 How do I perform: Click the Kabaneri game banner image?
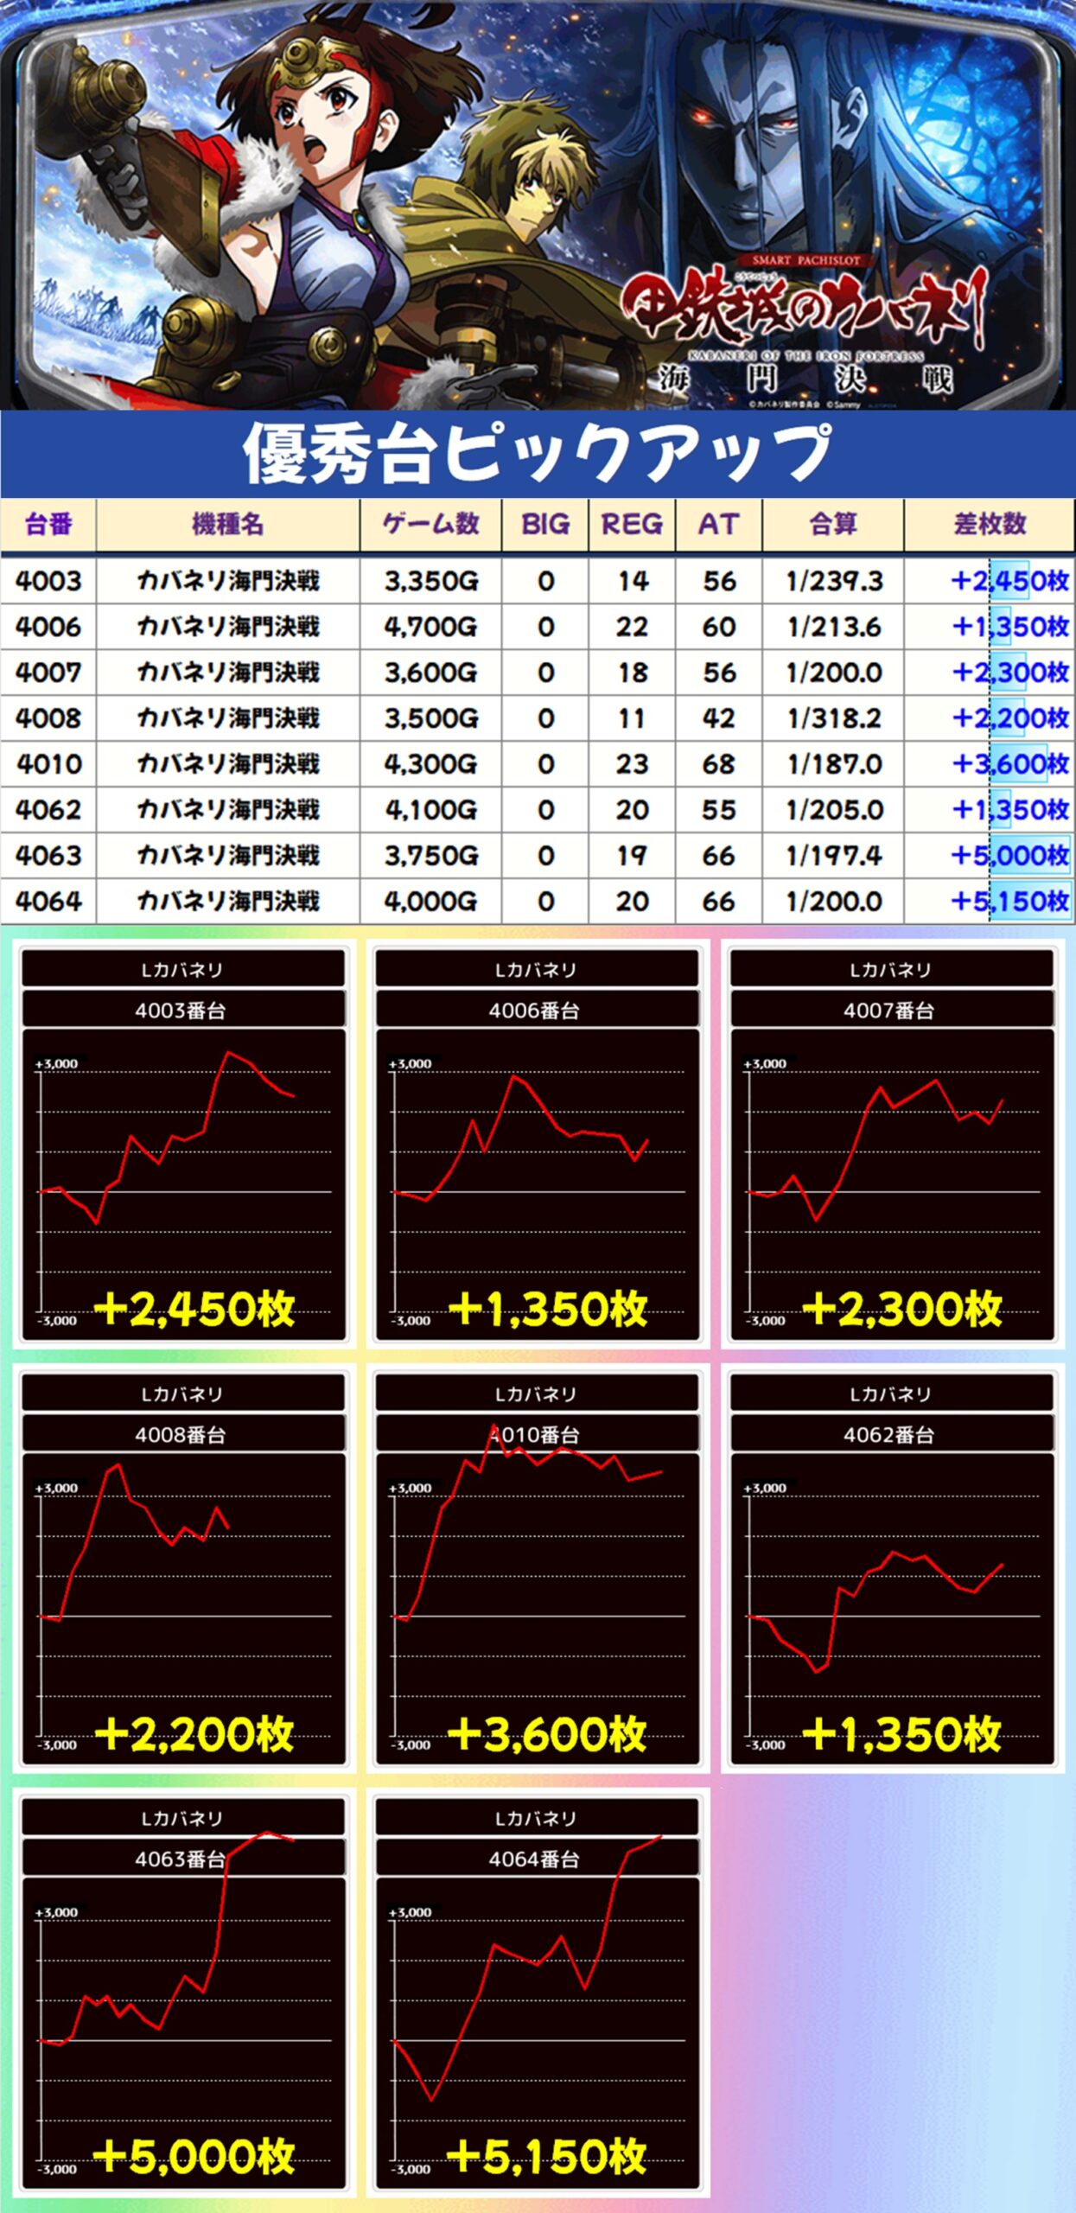[538, 205]
